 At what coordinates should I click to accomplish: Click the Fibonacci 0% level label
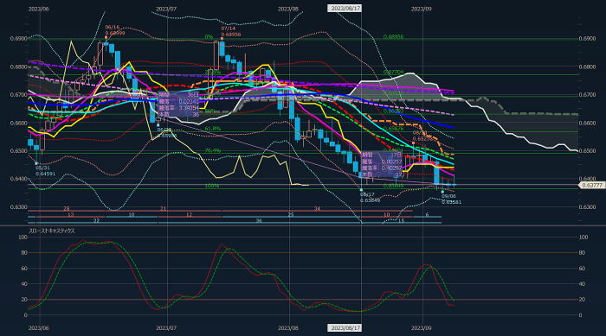tap(209, 36)
